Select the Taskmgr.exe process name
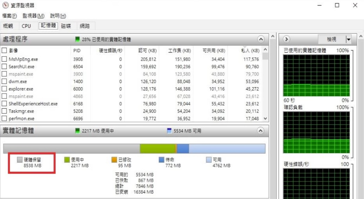Image resolution: width=364 pixels, height=199 pixels. [21, 111]
